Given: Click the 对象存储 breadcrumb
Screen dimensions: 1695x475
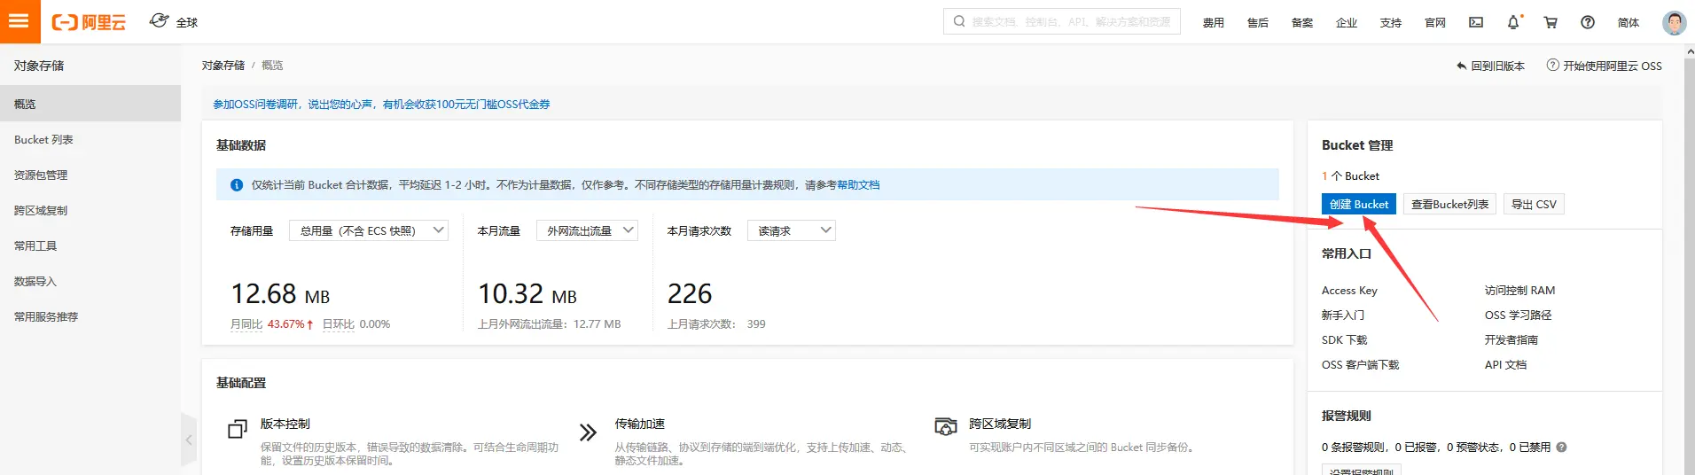Looking at the screenshot, I should [223, 66].
